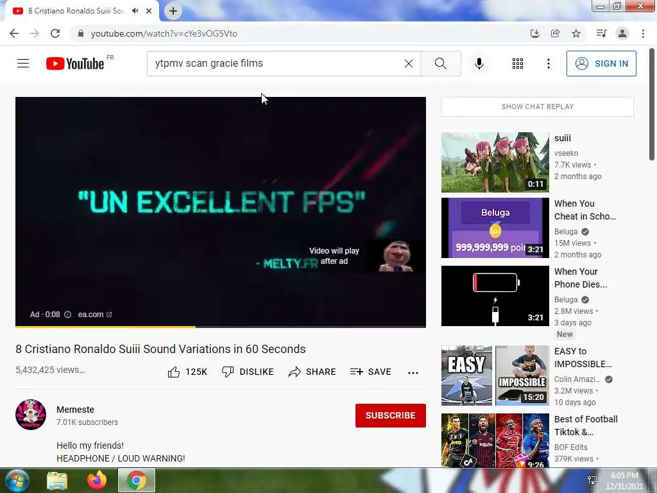This screenshot has height=493, width=657.
Task: Close the Cristiano Ronaldo Suiii tab
Action: point(149,11)
